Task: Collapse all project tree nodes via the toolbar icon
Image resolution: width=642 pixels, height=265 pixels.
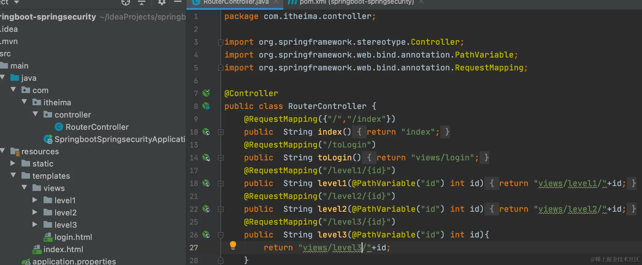Action: point(141,2)
